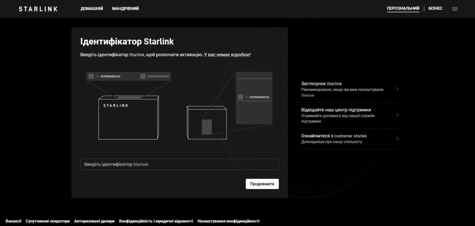Open Налаштування конфіденційності footer link
Image resolution: width=475 pixels, height=226 pixels.
(x=228, y=221)
